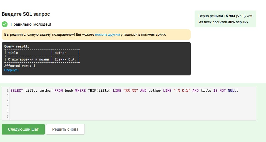This screenshot has height=142, width=266.
Task: Click line number 6 in code editor
Action: (7, 117)
